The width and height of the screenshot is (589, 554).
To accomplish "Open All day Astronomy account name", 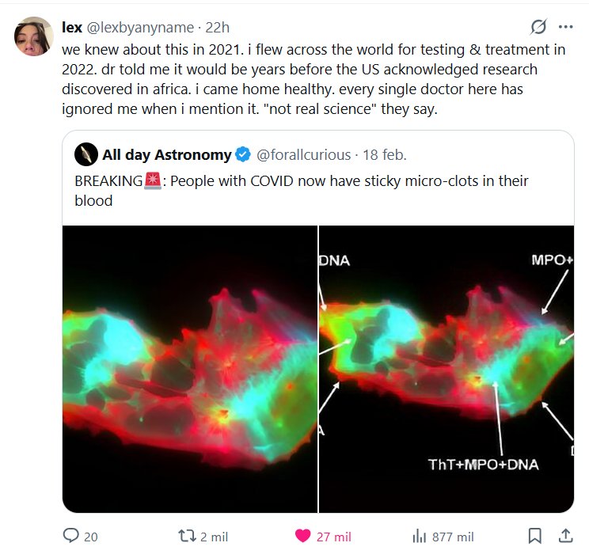I will point(166,154).
